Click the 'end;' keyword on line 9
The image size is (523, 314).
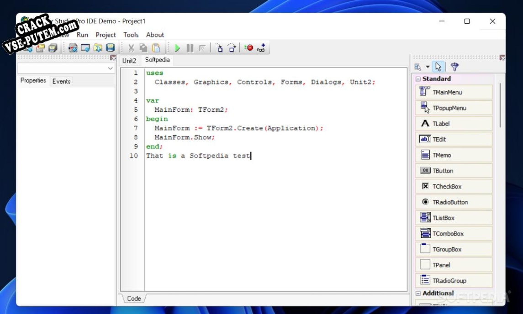154,147
